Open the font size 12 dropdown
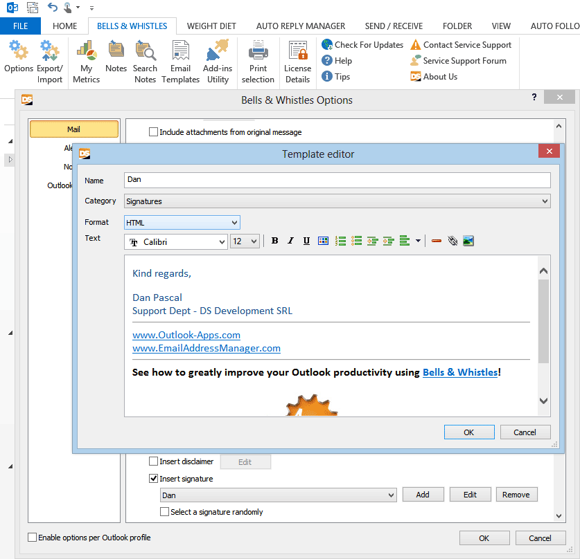The width and height of the screenshot is (580, 559). (245, 241)
